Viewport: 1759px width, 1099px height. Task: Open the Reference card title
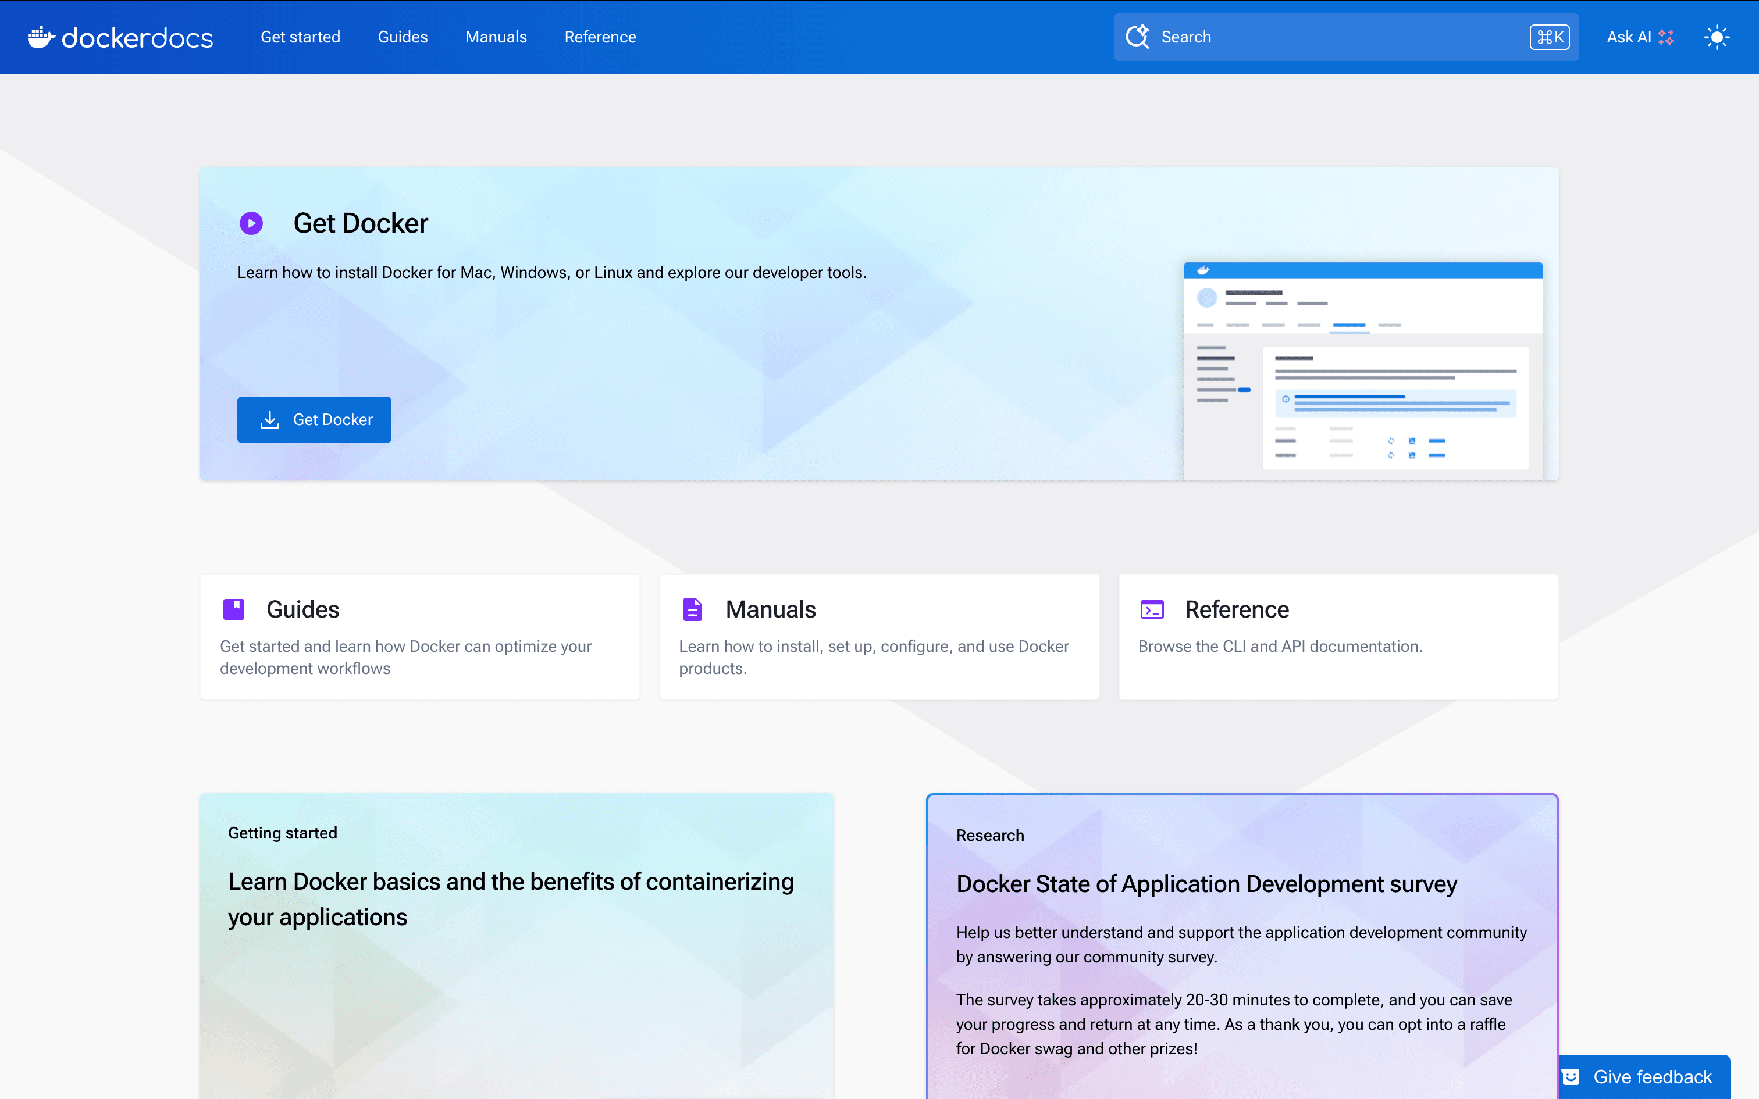(1237, 609)
